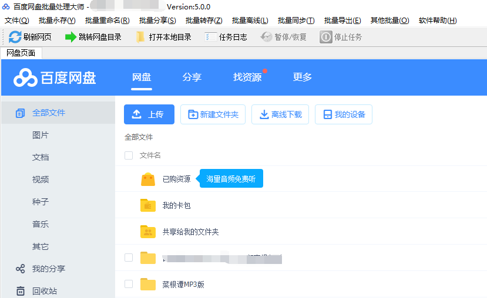The image size is (487, 298).
Task: Click the 离线下载 button
Action: (280, 114)
